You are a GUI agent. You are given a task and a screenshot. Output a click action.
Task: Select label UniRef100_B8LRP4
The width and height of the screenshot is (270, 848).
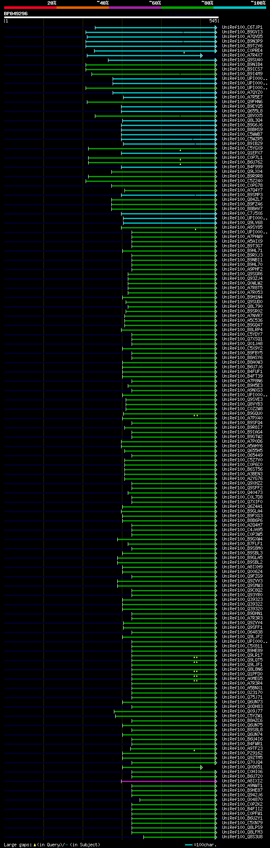tap(242, 330)
